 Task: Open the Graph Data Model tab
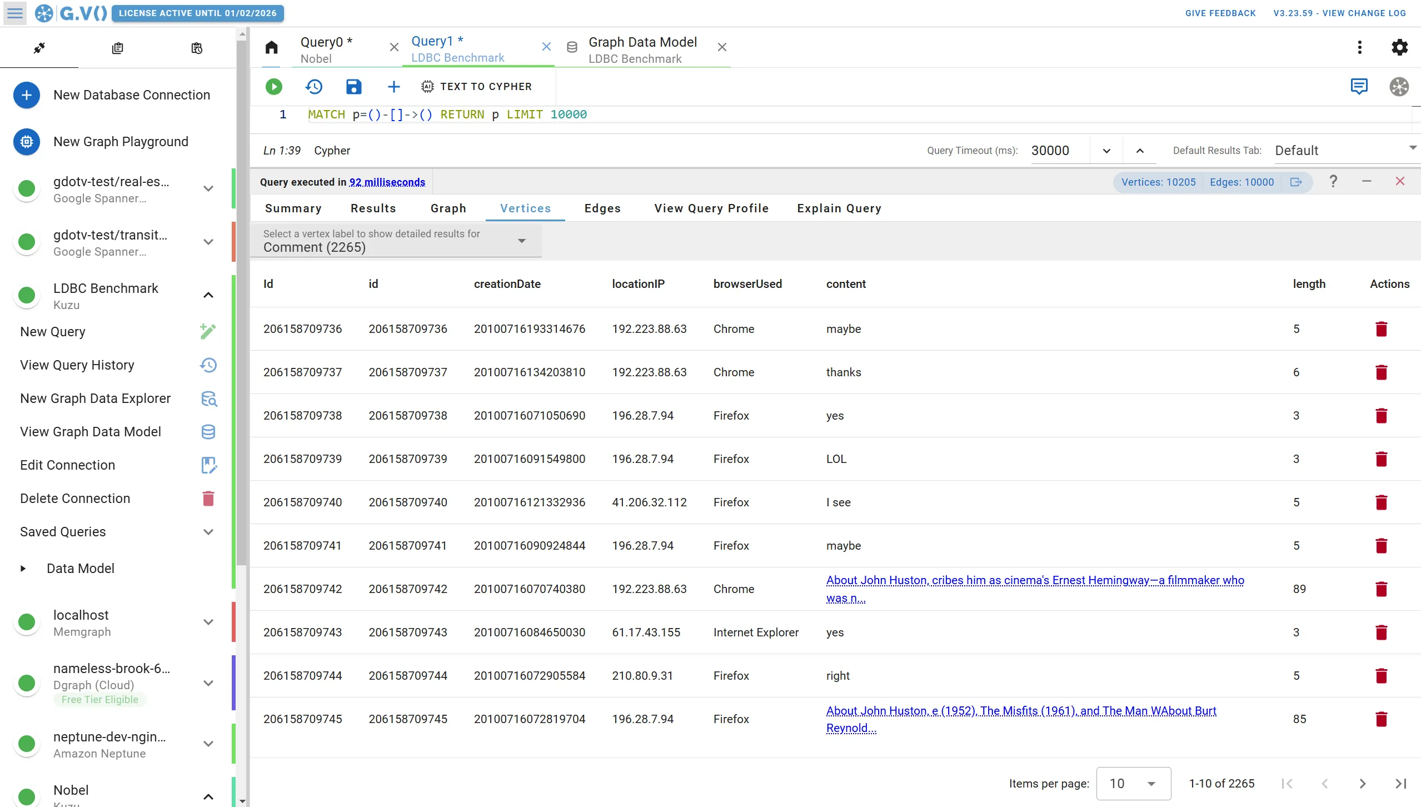(642, 49)
